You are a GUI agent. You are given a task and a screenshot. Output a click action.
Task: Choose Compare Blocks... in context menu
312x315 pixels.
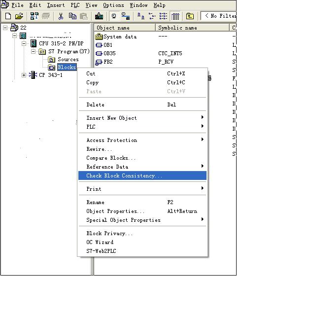[x=142, y=158]
